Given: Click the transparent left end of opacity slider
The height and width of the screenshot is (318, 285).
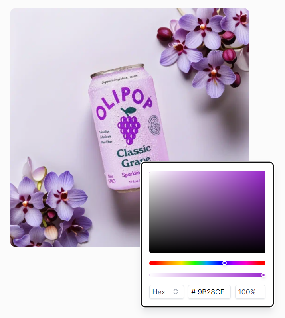Looking at the screenshot, I should coord(150,275).
